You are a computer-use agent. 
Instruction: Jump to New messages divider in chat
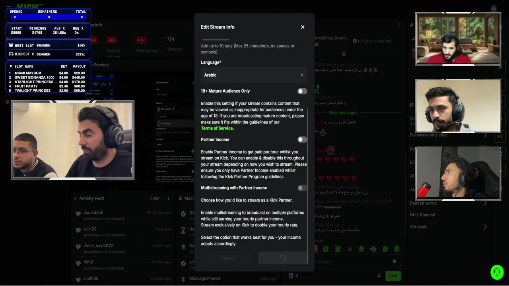click(343, 113)
